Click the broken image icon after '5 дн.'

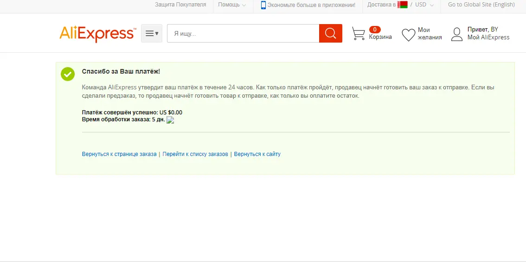pos(170,120)
